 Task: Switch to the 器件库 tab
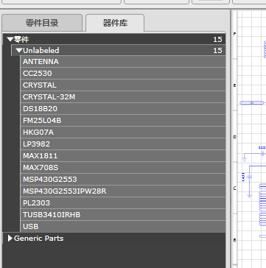pyautogui.click(x=115, y=23)
